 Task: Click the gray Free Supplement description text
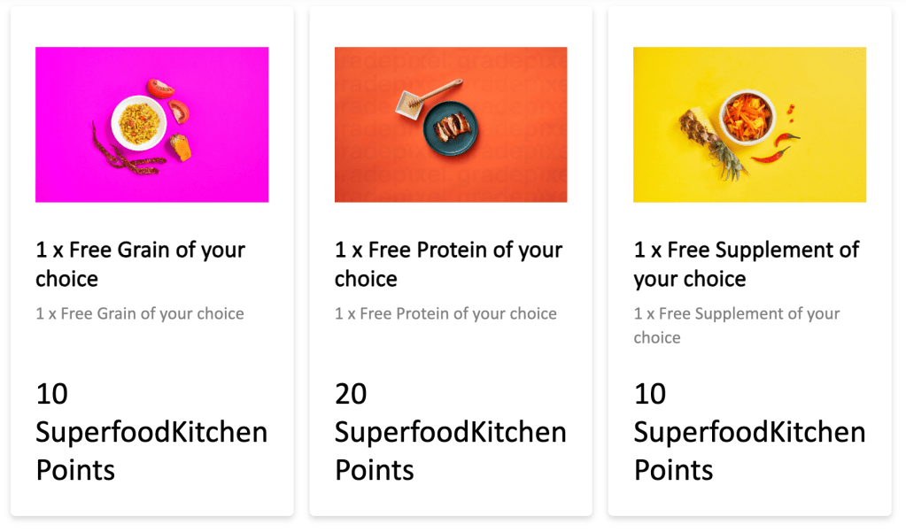coord(737,325)
